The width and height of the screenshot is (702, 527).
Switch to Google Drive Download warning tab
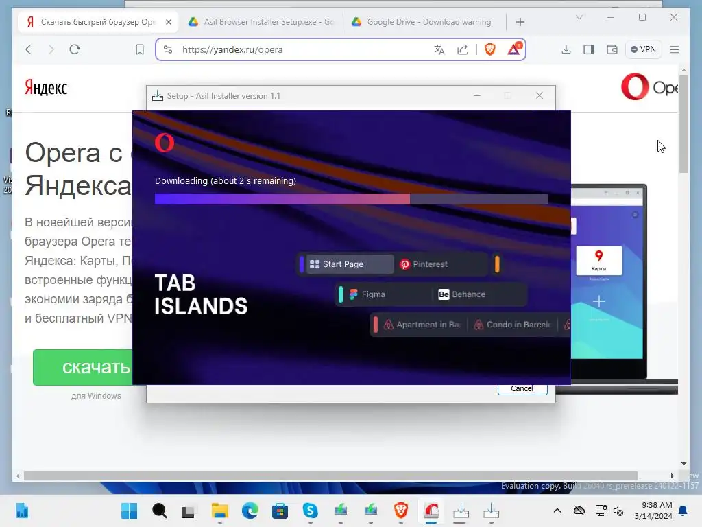coord(422,22)
